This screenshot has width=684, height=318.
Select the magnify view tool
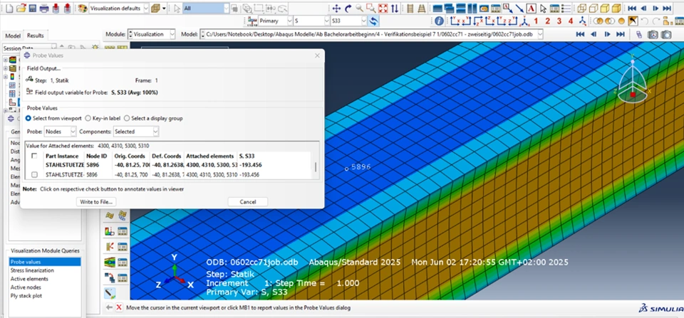pyautogui.click(x=359, y=9)
